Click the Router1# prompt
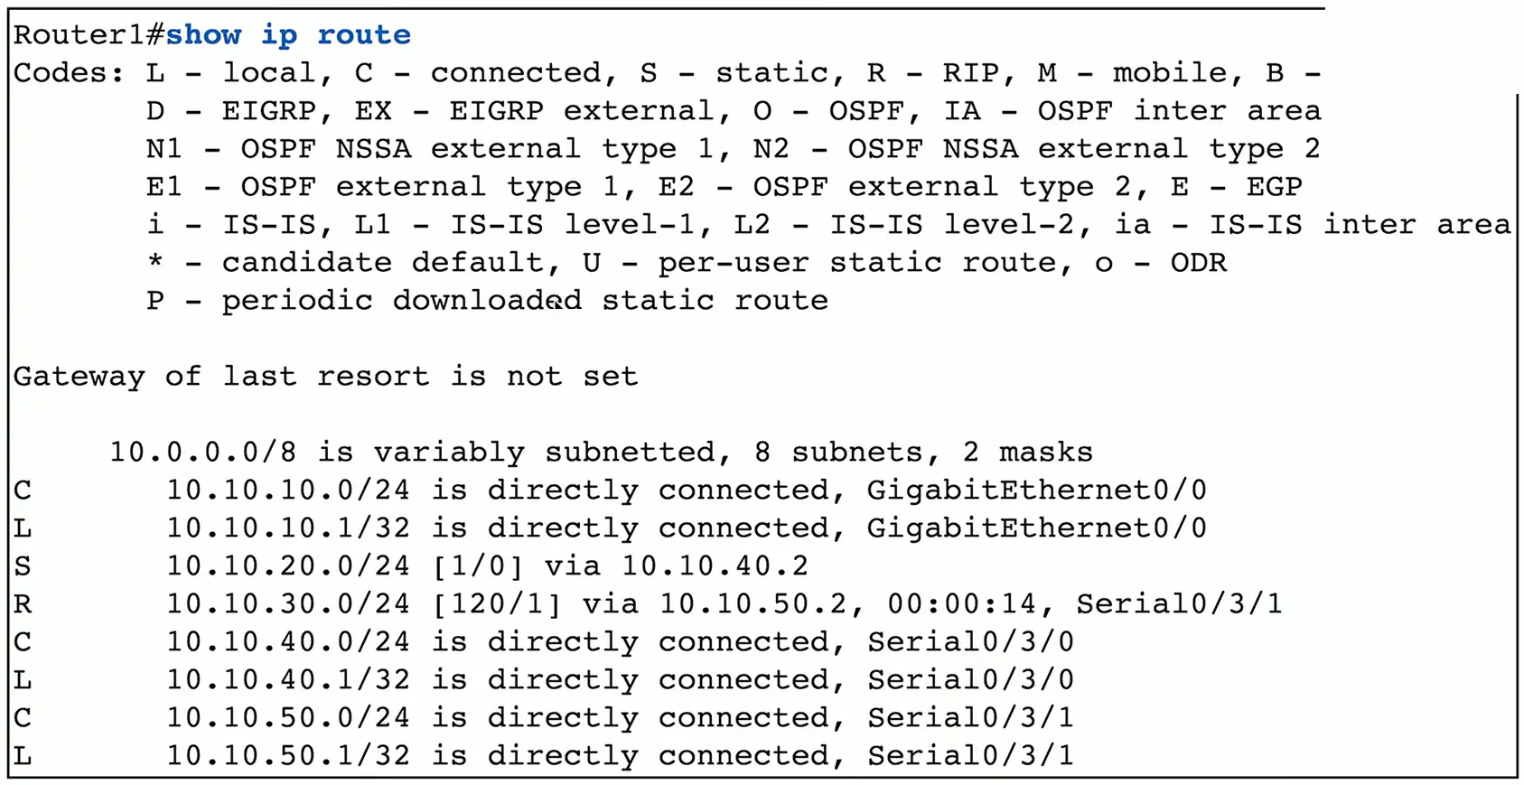Image resolution: width=1524 pixels, height=785 pixels. pyautogui.click(x=89, y=35)
